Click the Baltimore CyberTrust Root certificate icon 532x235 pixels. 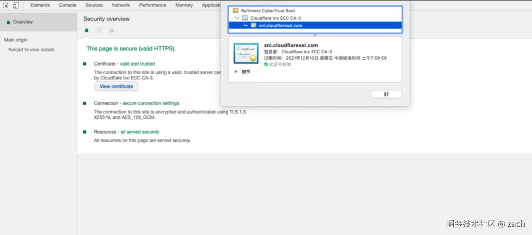coord(236,11)
